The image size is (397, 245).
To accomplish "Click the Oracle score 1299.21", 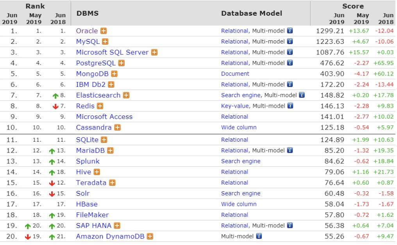I will tap(330, 31).
